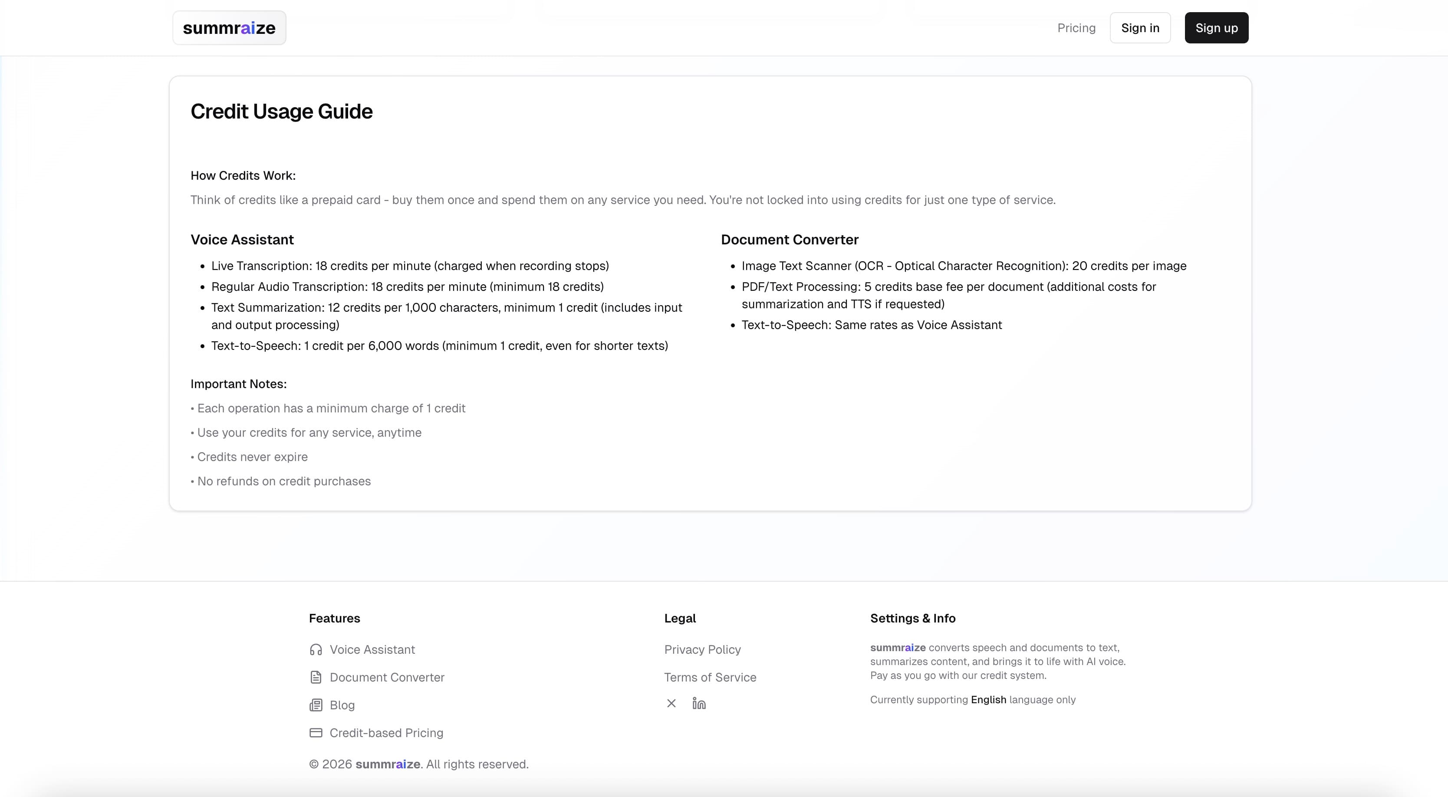Open the X (Twitter) social icon
Viewport: 1448px width, 797px height.
tap(671, 703)
